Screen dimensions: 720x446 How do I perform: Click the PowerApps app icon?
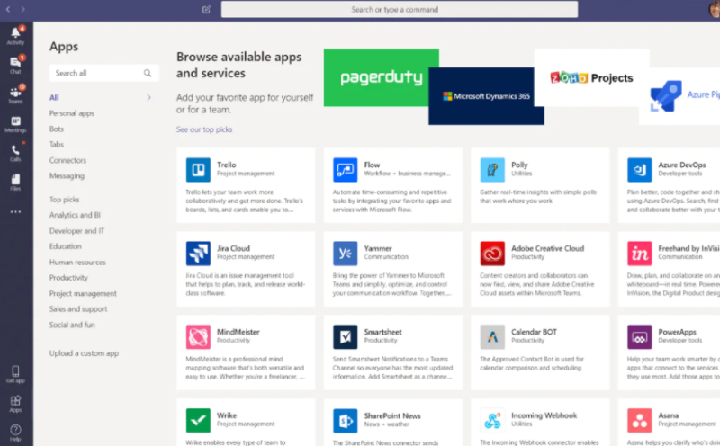click(640, 337)
